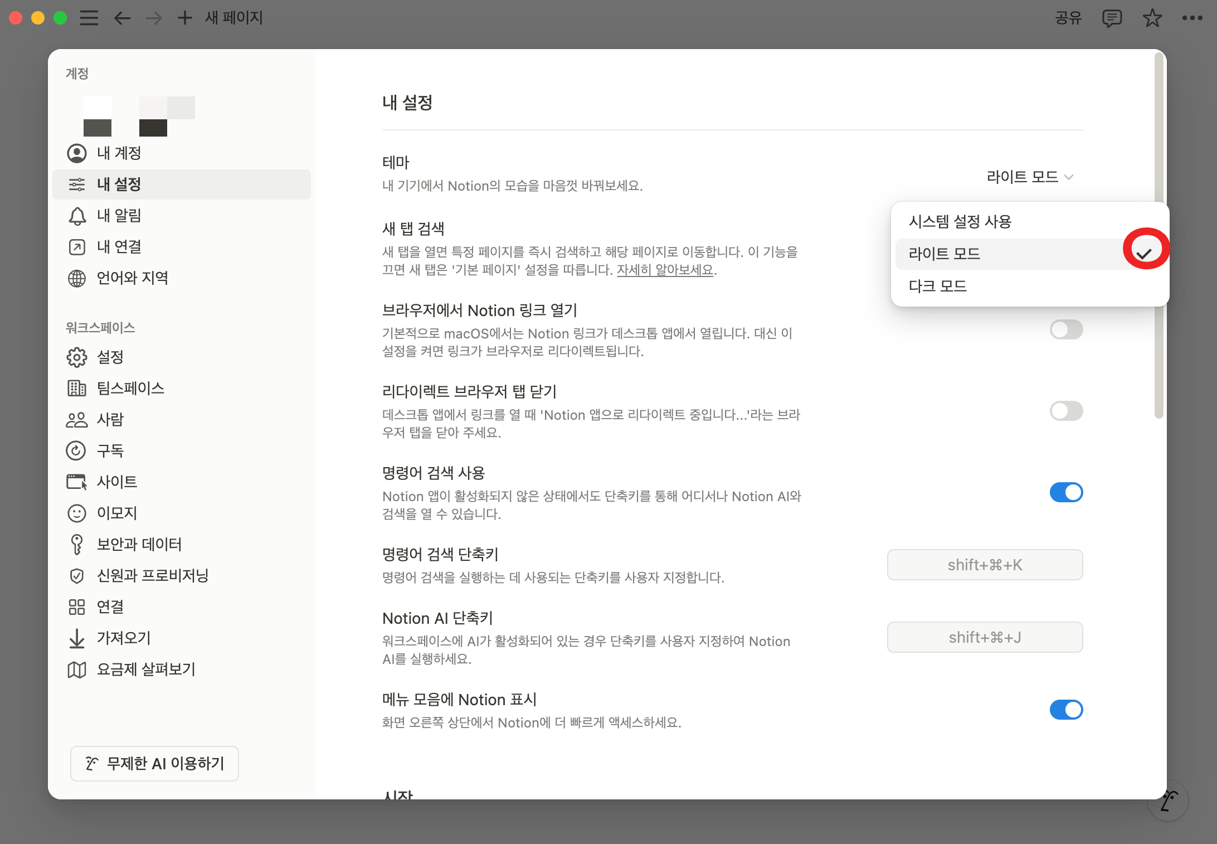Select 다크 모드 from the theme menu
This screenshot has height=844, width=1217.
coord(938,286)
